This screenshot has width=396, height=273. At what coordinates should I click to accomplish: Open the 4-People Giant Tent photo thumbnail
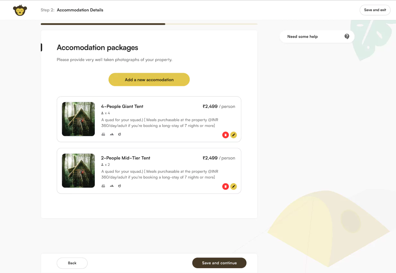pos(78,119)
